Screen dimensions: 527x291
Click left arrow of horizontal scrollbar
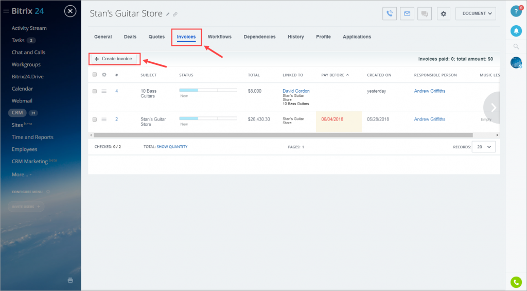tap(91, 135)
